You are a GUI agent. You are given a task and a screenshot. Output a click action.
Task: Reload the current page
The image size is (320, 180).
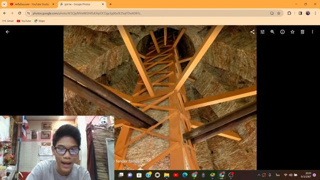19,13
